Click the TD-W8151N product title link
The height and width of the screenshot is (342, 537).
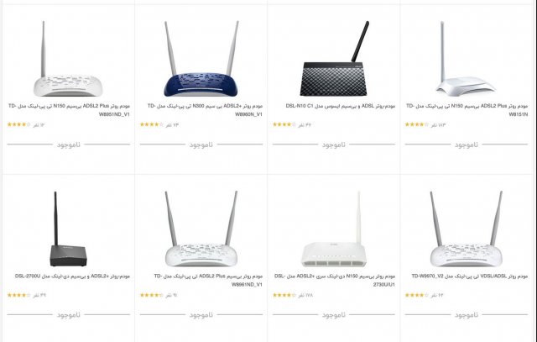[x=467, y=110]
